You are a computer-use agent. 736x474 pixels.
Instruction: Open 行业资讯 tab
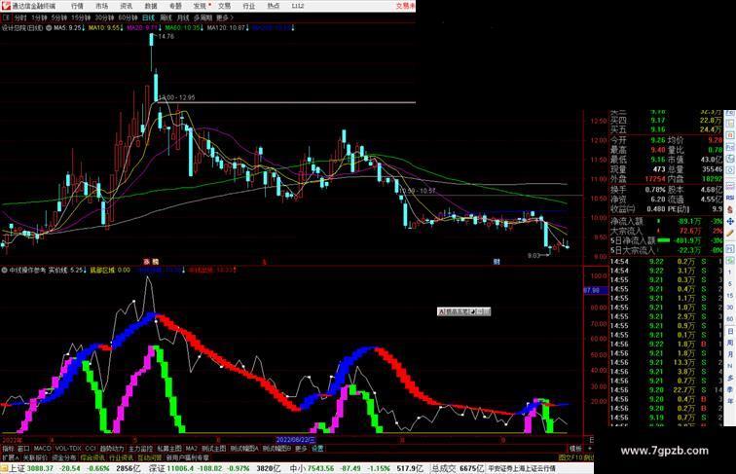[121, 457]
